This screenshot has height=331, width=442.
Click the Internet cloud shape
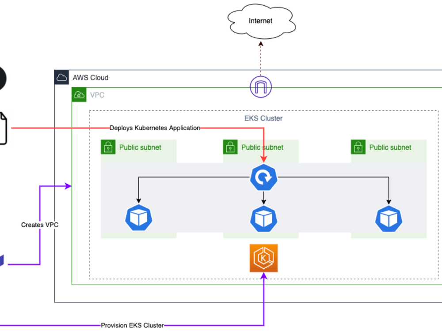261,21
